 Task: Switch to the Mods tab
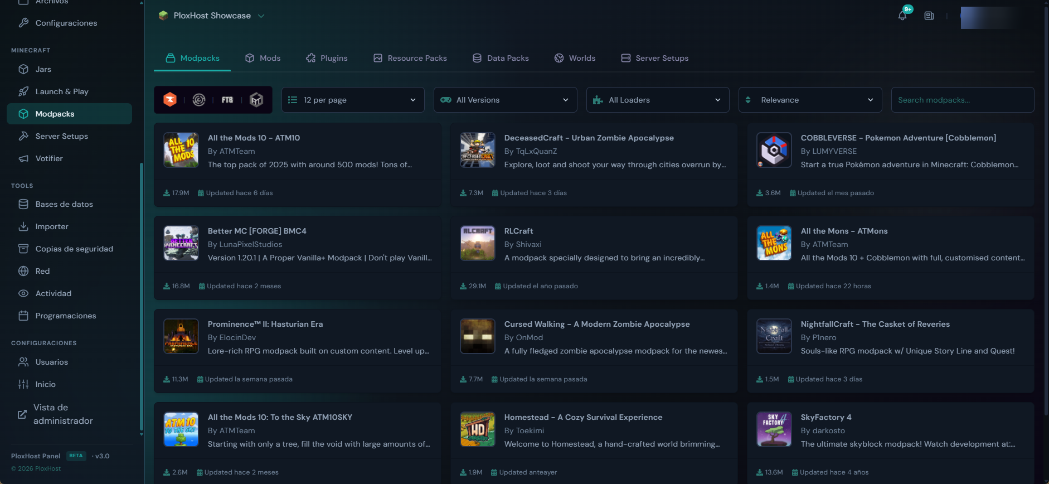click(263, 58)
